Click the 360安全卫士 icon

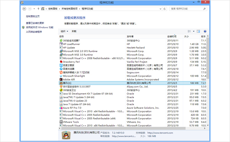61,90
